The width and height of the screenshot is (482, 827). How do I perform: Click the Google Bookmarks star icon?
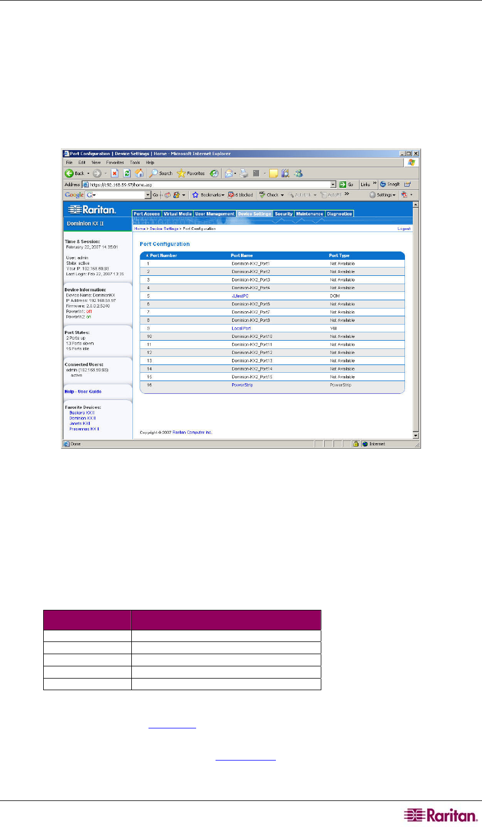196,195
